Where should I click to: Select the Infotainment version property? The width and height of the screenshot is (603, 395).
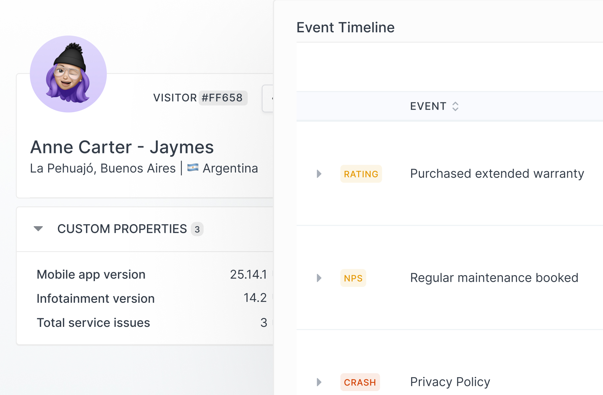(96, 299)
